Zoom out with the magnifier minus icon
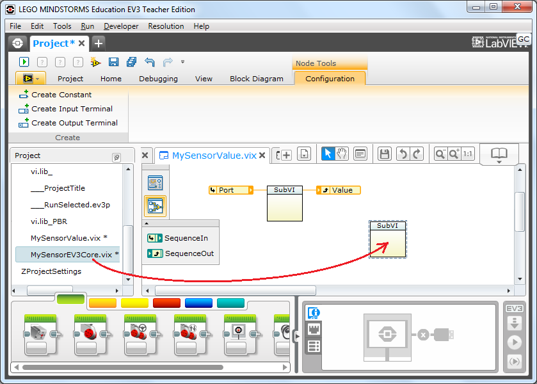Screen dimensions: 537x384 pyautogui.click(x=440, y=154)
